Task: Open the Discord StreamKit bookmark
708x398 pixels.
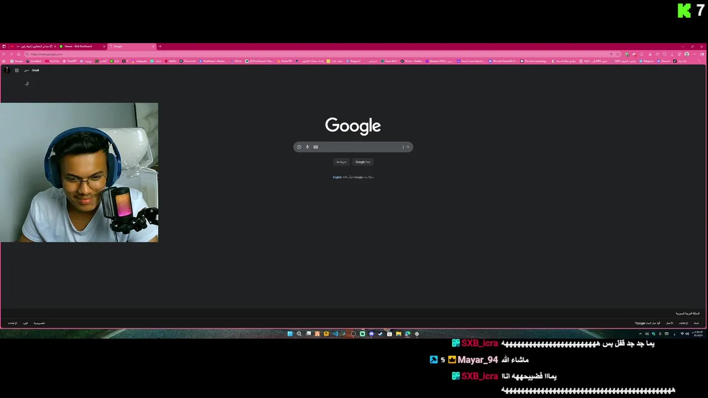Action: 503,61
